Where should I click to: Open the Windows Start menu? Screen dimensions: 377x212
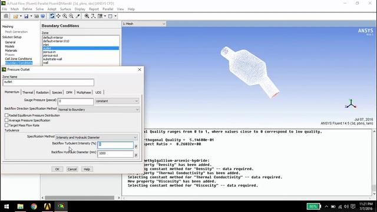[6, 206]
